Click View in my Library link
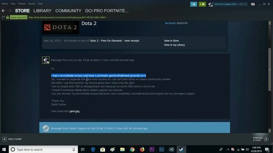The height and width of the screenshot is (153, 273). pos(174,45)
